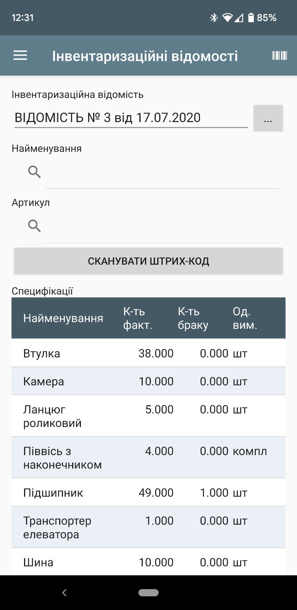Focus the Найменування search input field

(163, 172)
